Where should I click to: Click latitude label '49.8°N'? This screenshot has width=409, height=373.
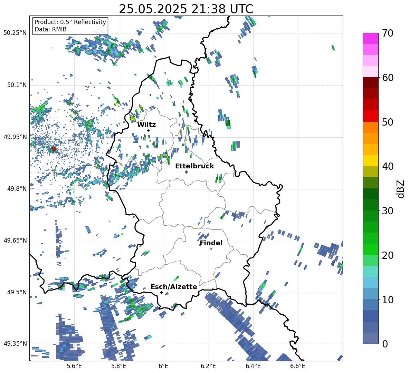point(17,189)
